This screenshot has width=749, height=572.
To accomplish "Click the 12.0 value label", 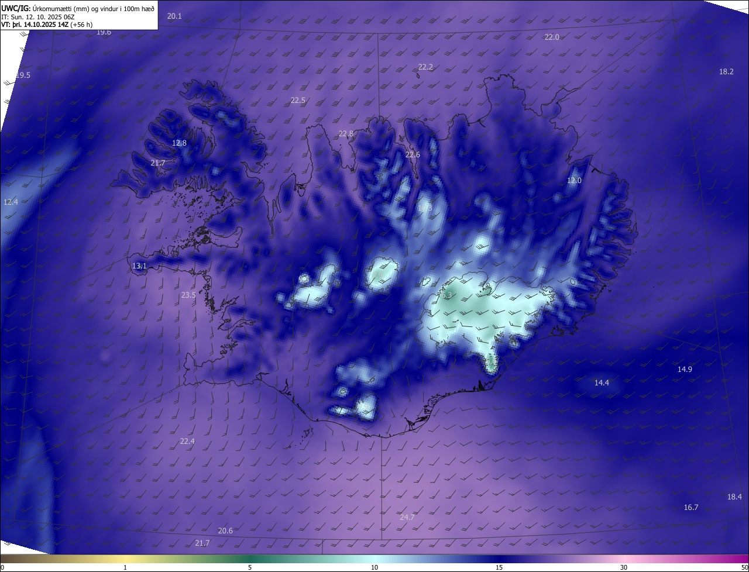I will (574, 181).
